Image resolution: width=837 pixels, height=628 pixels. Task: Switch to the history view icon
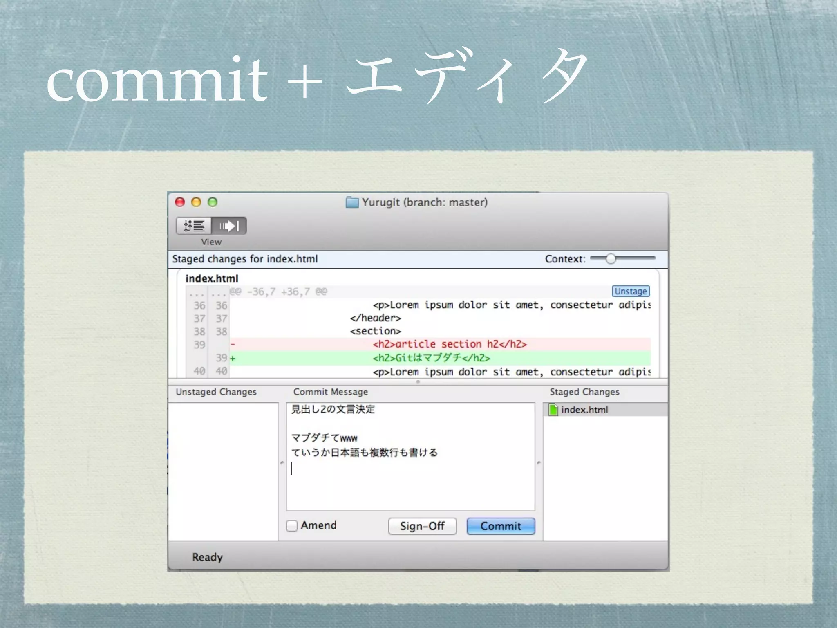194,226
